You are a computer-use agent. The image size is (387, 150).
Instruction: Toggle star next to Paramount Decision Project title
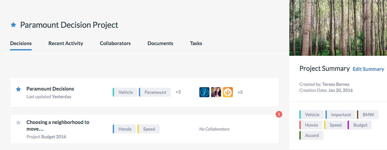click(x=13, y=25)
